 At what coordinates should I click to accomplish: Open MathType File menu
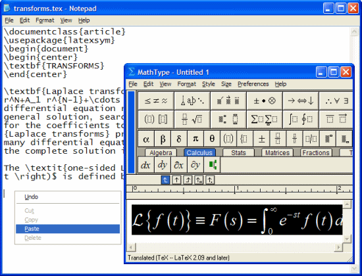pyautogui.click(x=133, y=84)
